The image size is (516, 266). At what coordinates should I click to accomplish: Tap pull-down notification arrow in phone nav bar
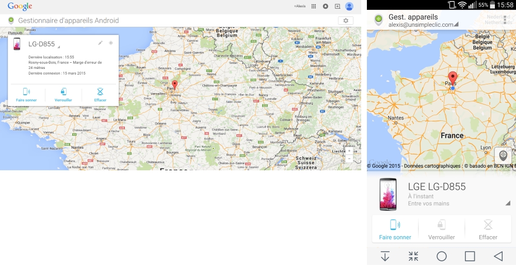[385, 256]
